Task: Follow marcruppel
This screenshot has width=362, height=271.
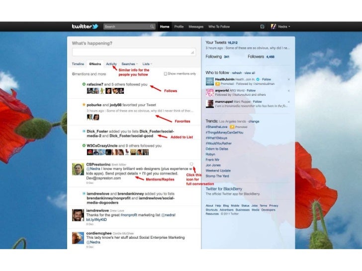Action: pos(257,102)
